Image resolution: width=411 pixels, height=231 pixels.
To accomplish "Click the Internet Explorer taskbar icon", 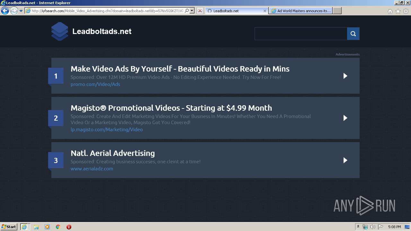I will tap(24, 227).
